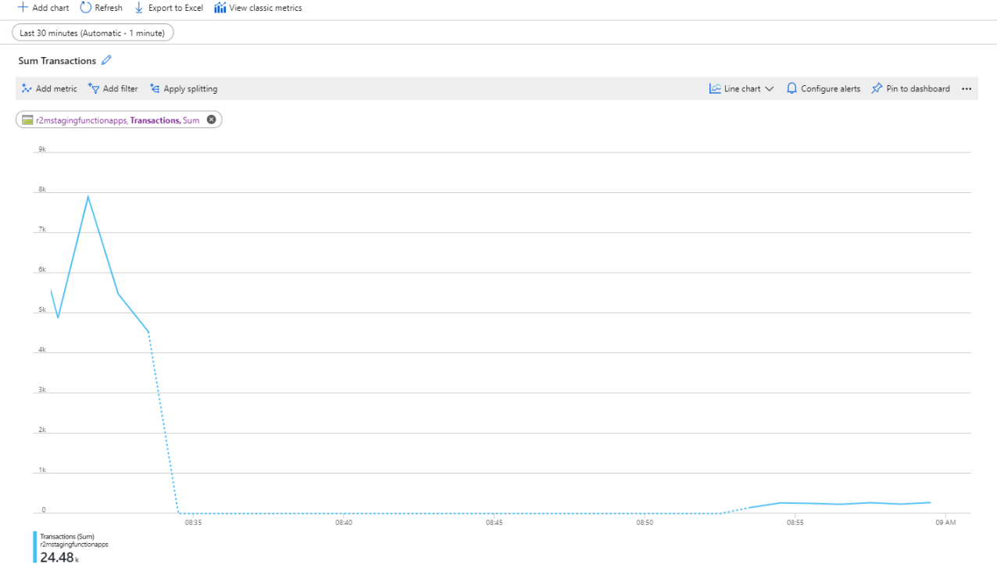Click the Line chart type icon

pos(715,89)
